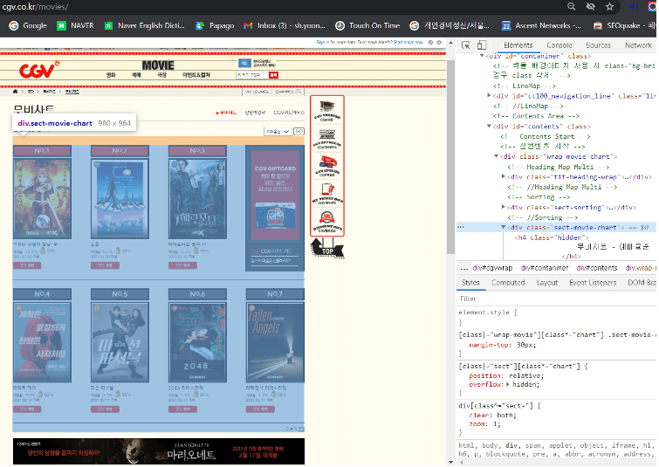Switch to the Sources tab
This screenshot has height=467, width=659.
(x=598, y=45)
